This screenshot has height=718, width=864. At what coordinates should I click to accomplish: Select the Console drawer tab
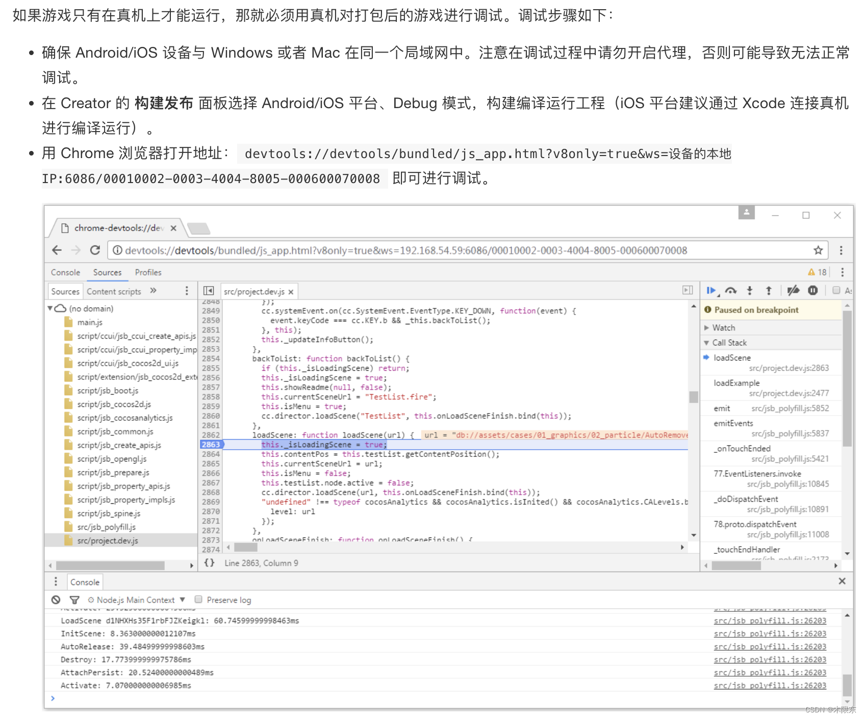[85, 582]
